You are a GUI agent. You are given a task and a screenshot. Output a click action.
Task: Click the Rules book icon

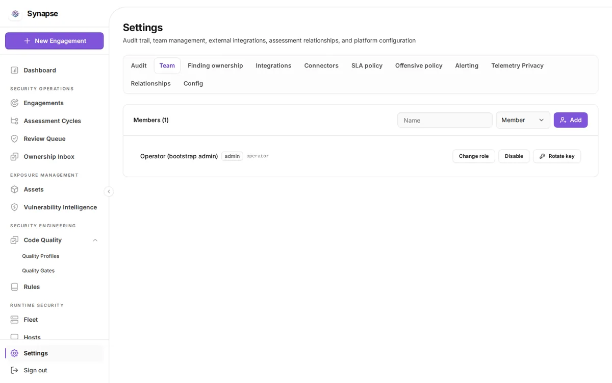click(14, 286)
